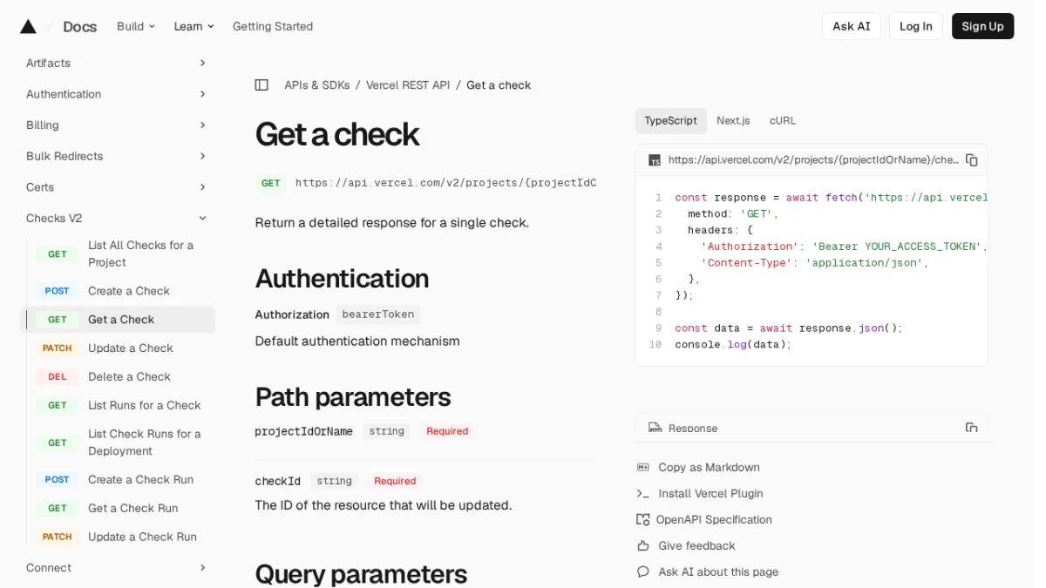Click the Authentication section heading
This screenshot has height=588, width=1046.
pyautogui.click(x=342, y=278)
